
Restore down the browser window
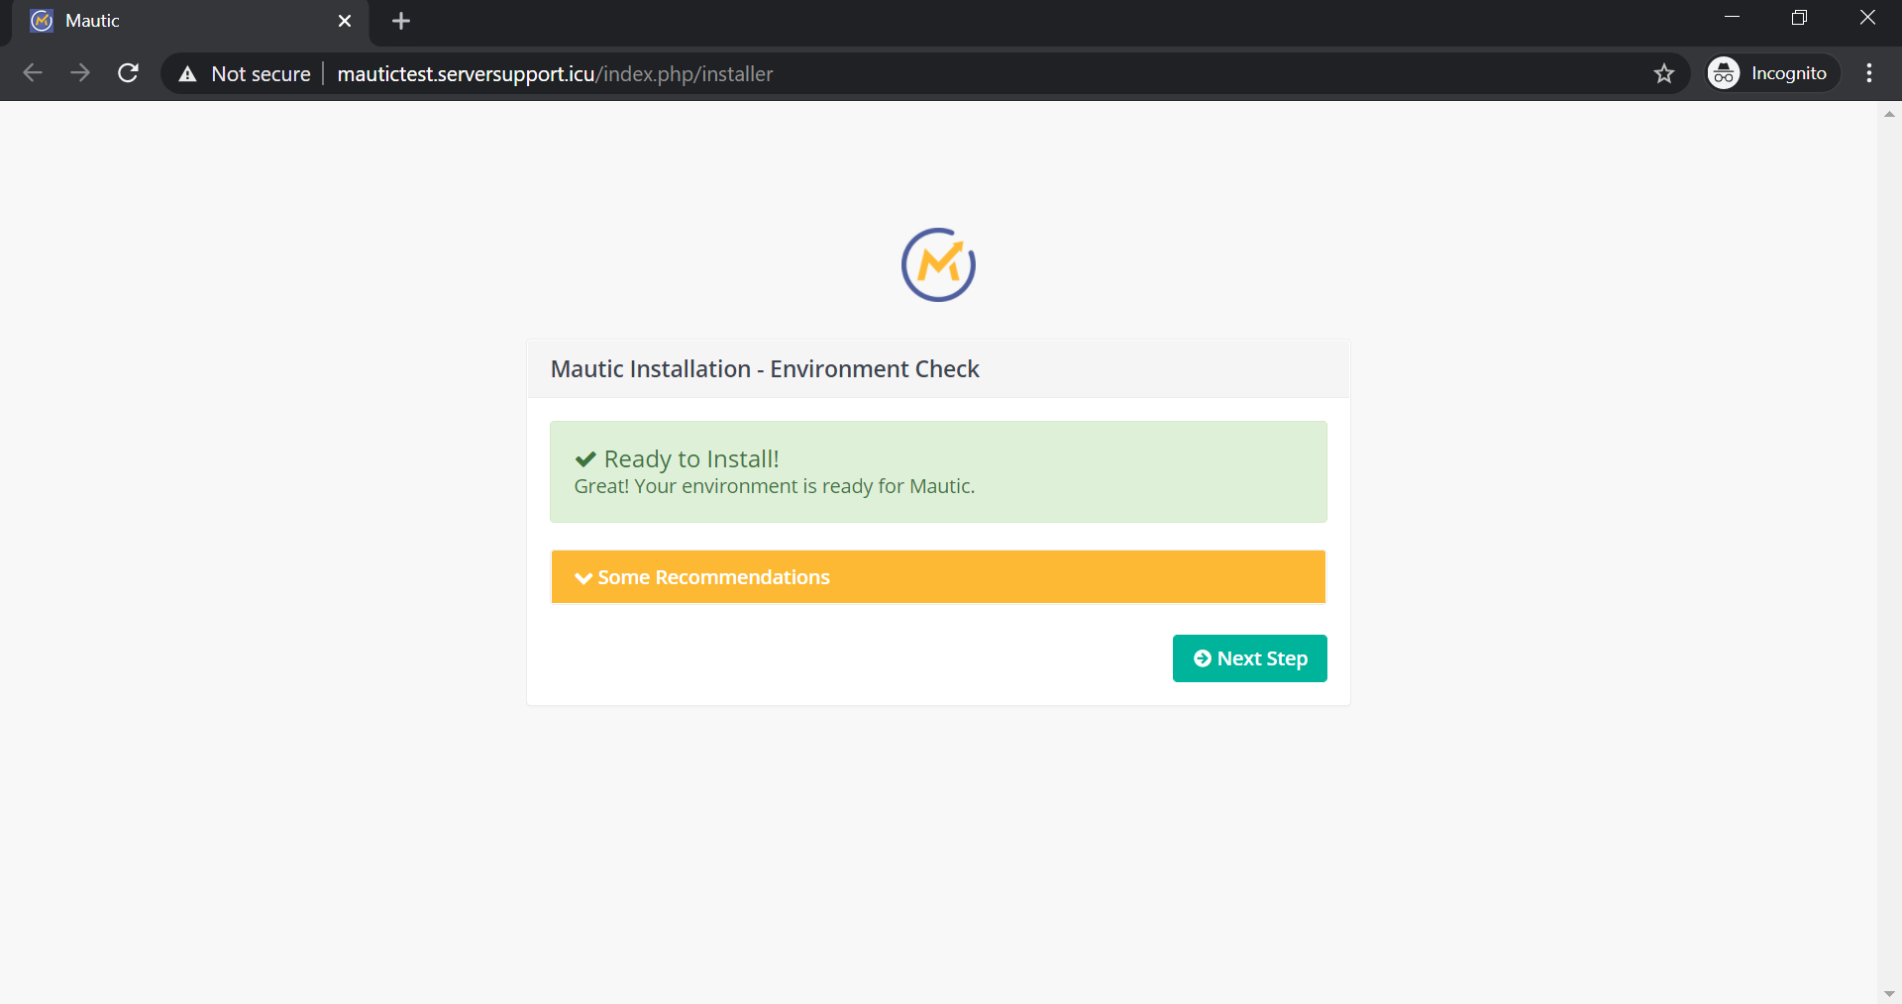coord(1799,18)
